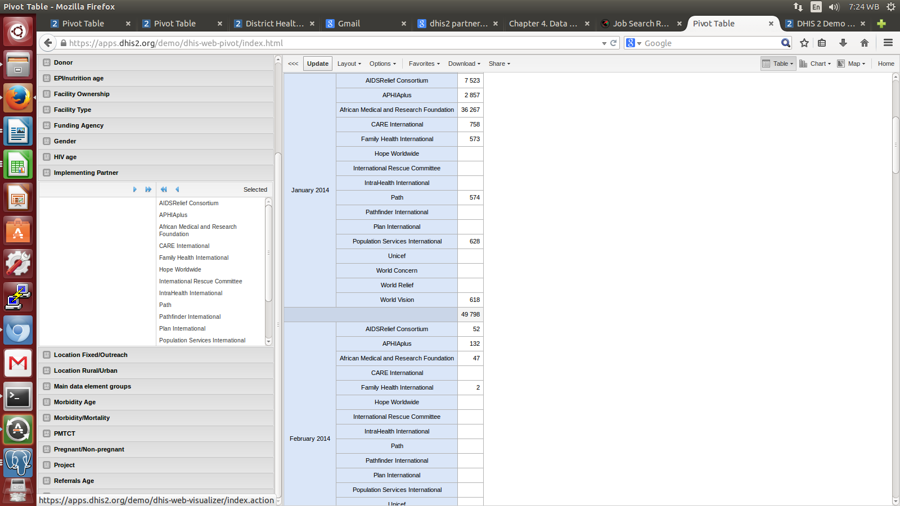Expand the PMTCT dimension panel
The width and height of the screenshot is (900, 506).
[64, 433]
